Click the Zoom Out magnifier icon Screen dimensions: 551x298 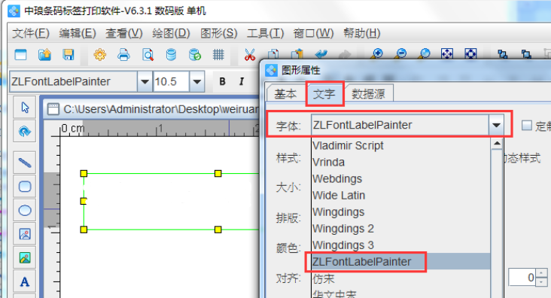point(400,53)
